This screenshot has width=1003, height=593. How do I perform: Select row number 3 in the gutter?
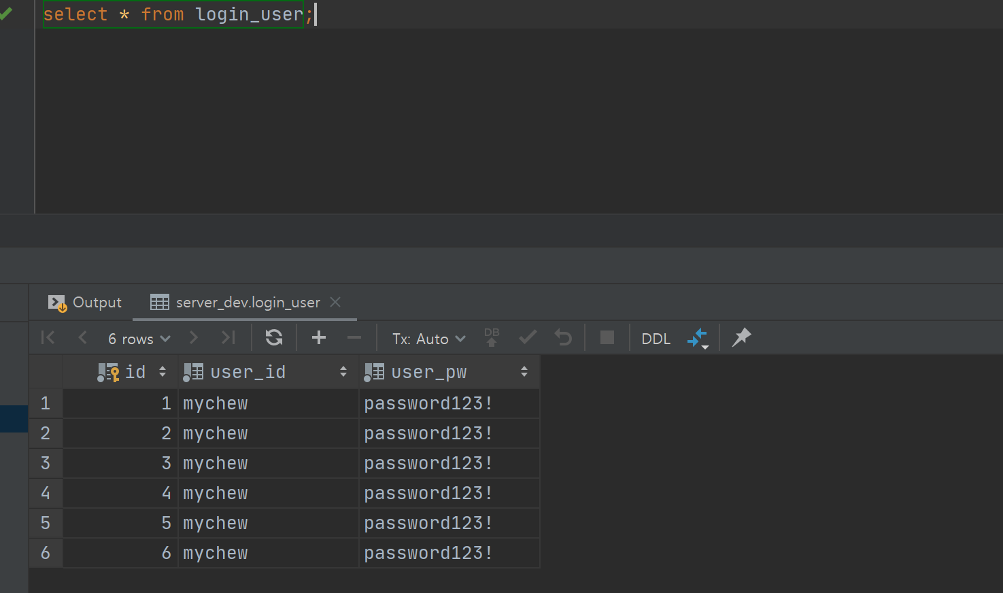46,463
